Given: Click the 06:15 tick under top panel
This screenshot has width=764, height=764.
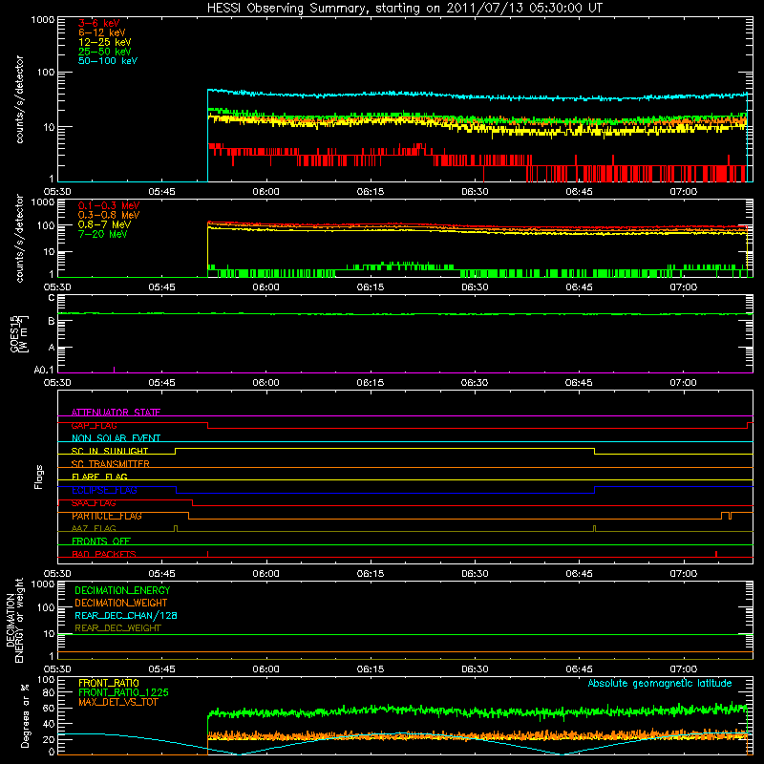Looking at the screenshot, I should coord(371,192).
